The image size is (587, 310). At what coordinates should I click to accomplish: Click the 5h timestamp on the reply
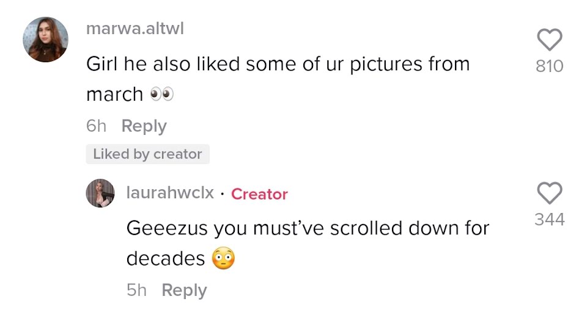[136, 290]
